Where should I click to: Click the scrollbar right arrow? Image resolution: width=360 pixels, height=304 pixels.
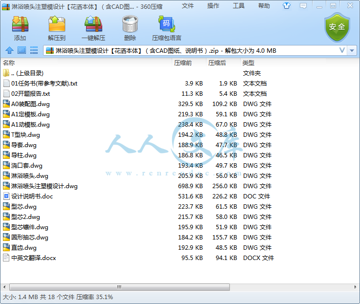coord(355,287)
